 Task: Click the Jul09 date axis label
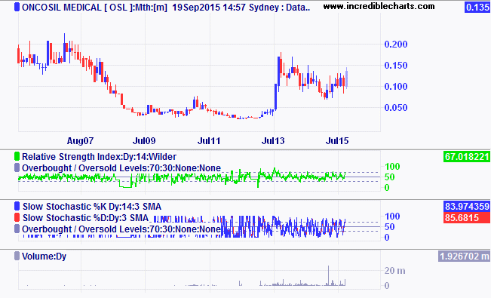point(144,140)
